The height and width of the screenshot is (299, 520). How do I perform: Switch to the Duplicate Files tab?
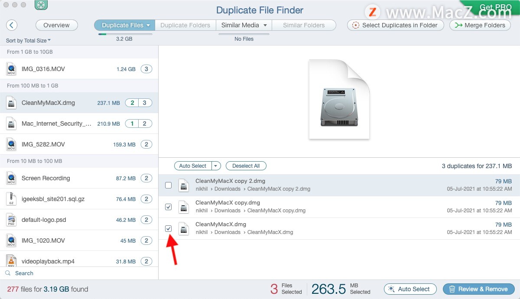[x=124, y=25]
